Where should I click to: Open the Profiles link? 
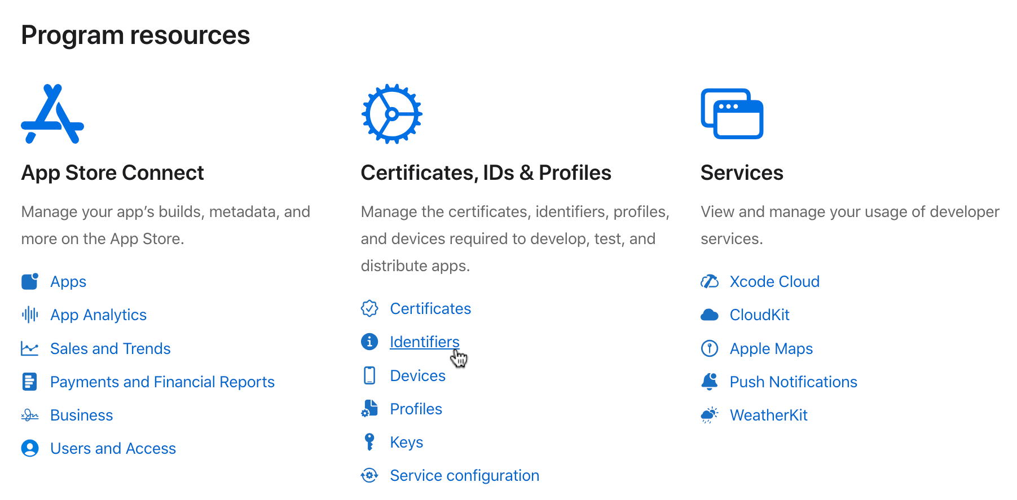[416, 409]
